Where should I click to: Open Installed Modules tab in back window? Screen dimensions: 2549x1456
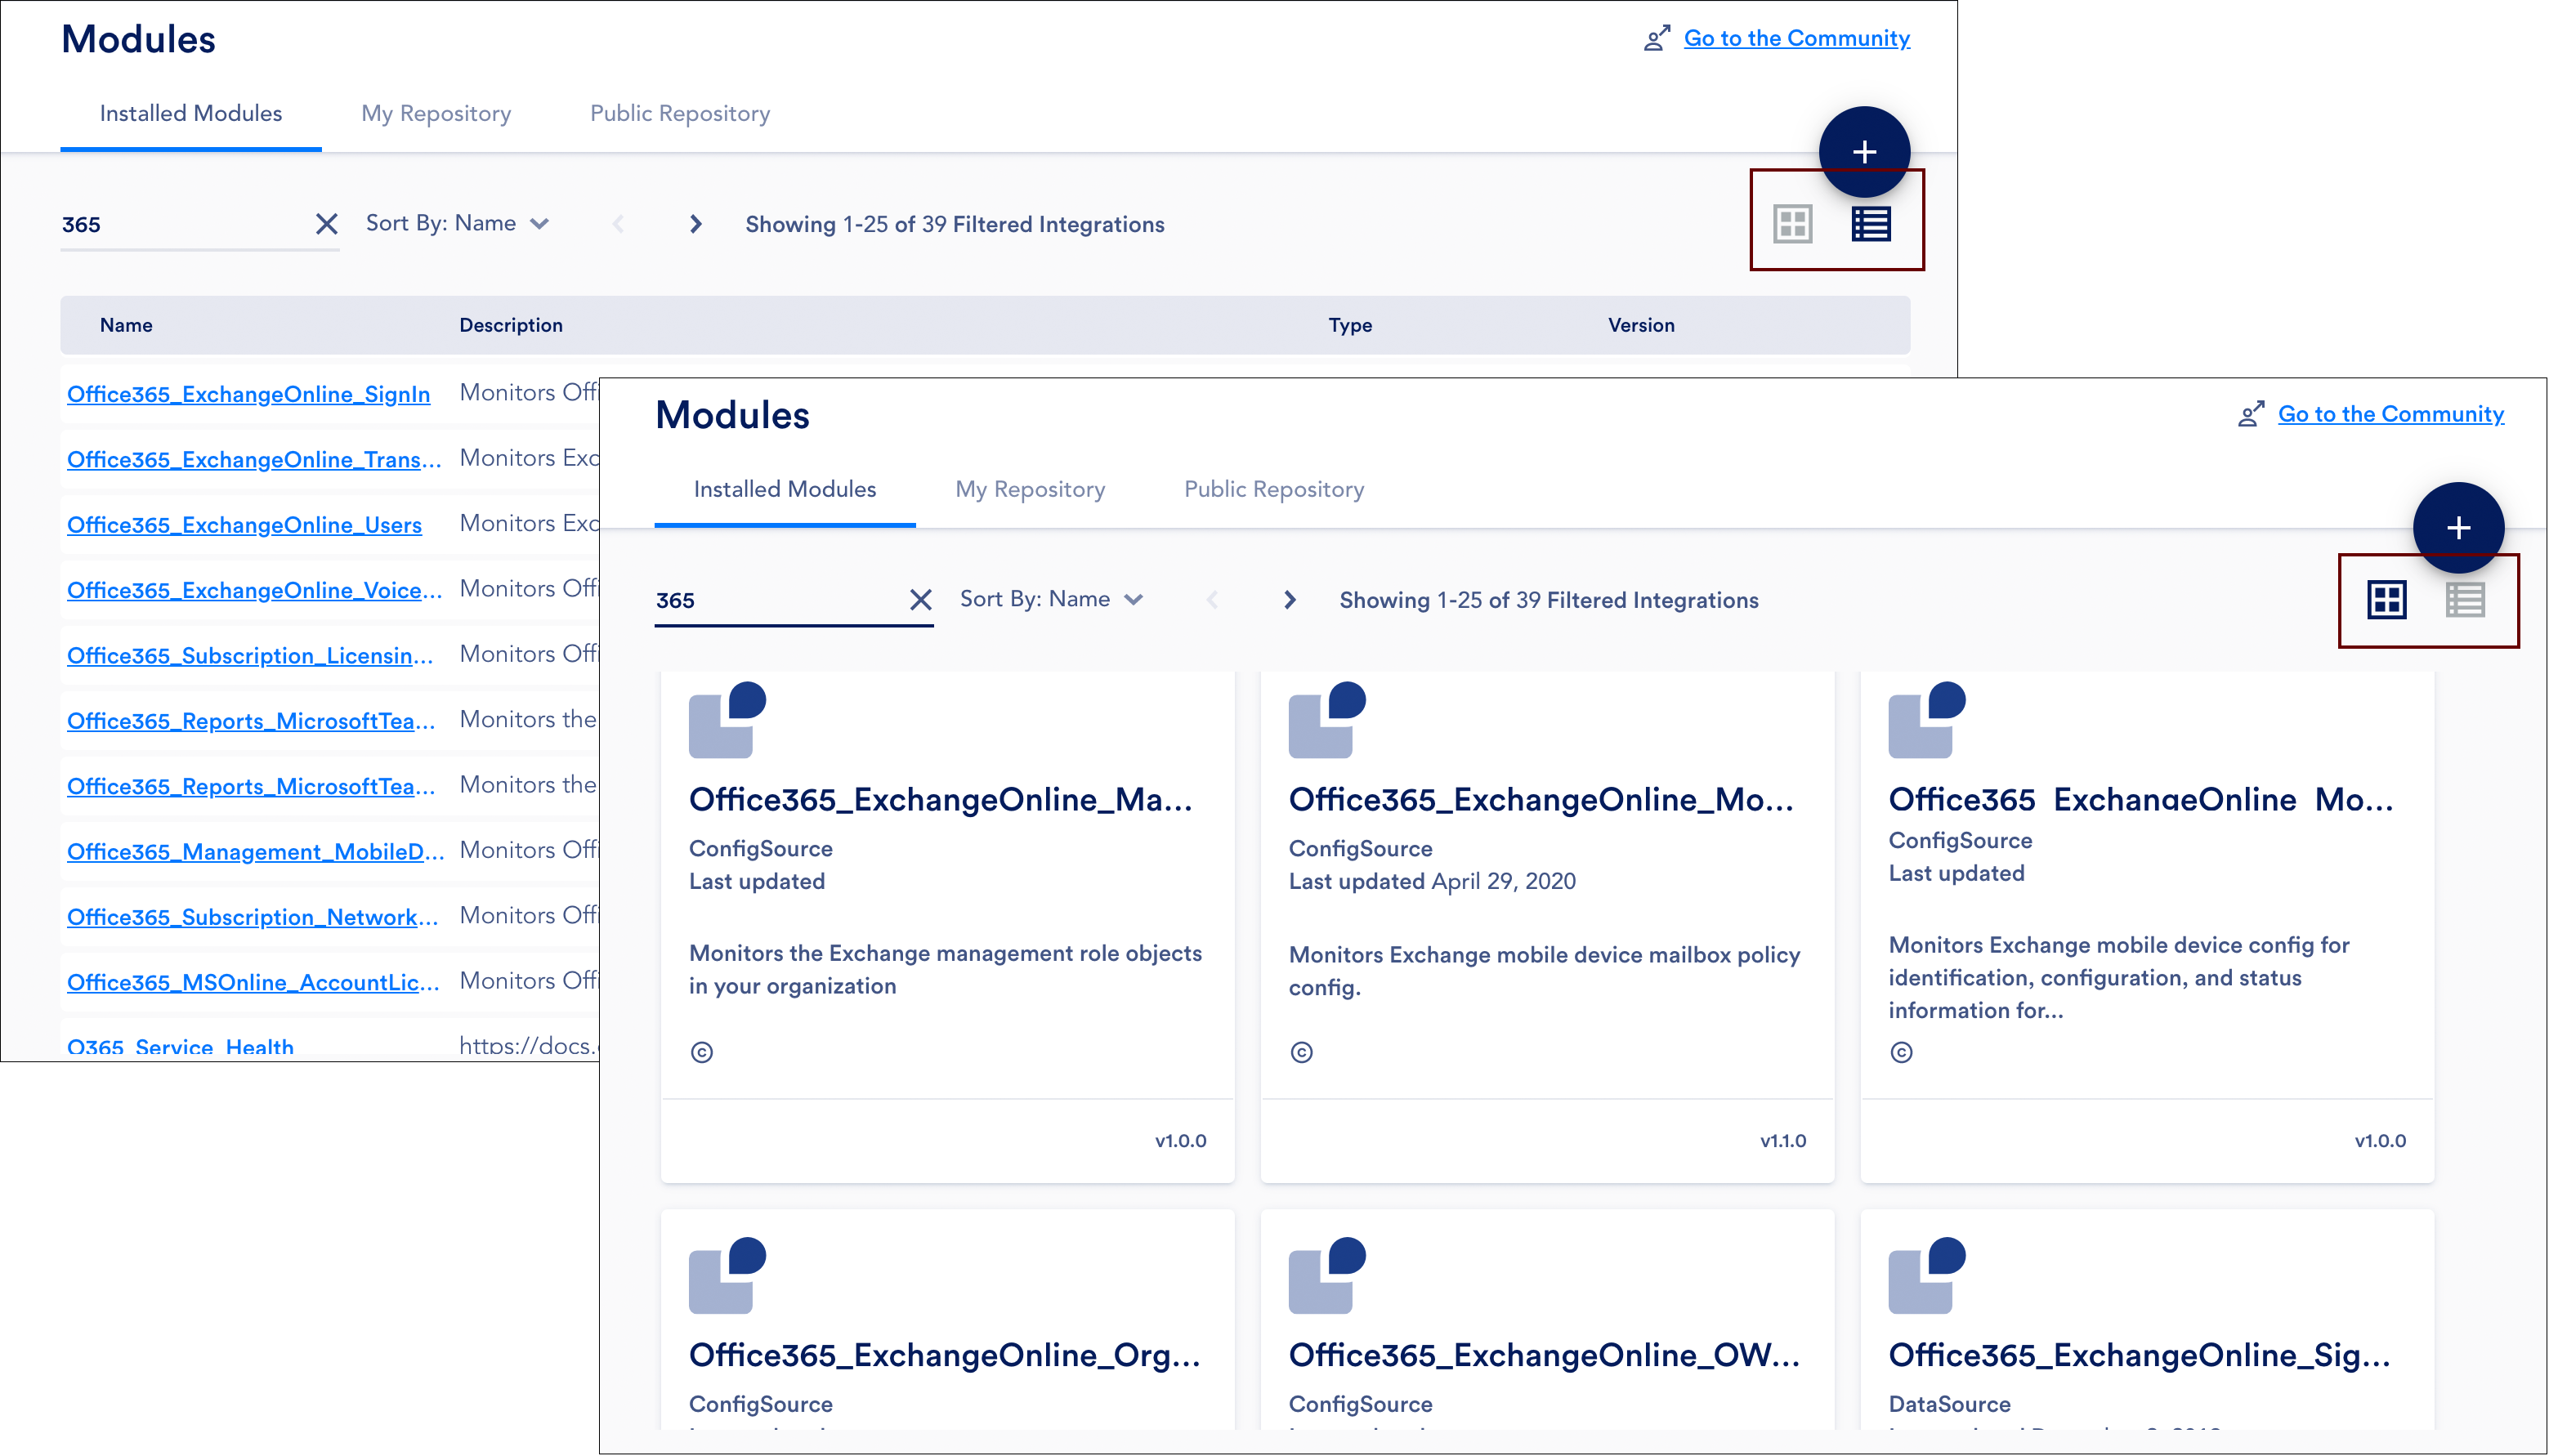tap(190, 113)
